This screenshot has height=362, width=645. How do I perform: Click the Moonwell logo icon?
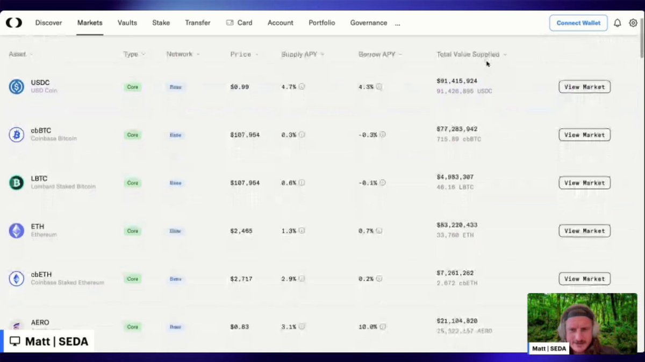pos(14,23)
